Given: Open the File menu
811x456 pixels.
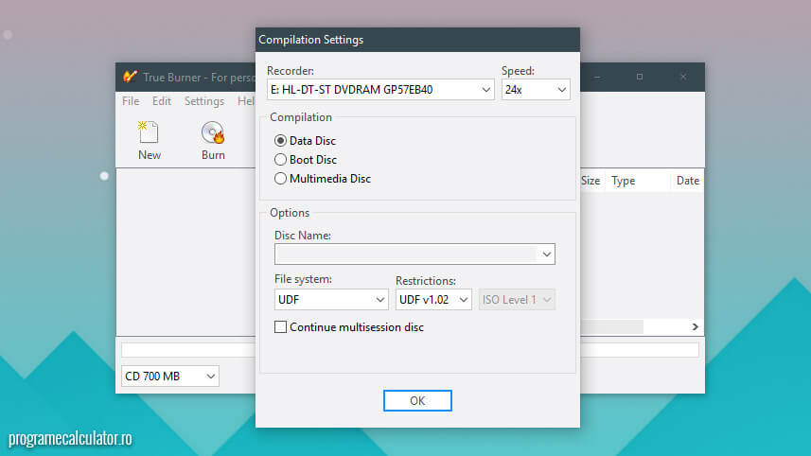Looking at the screenshot, I should point(131,101).
